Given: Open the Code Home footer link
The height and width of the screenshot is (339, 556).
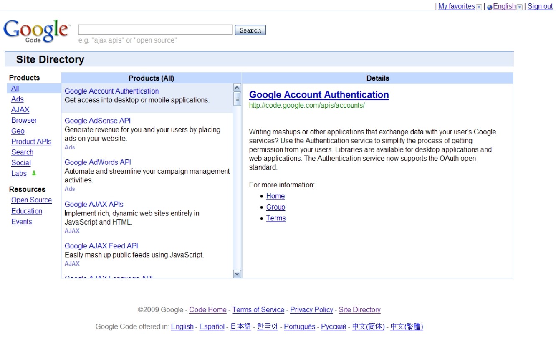Looking at the screenshot, I should pos(208,310).
